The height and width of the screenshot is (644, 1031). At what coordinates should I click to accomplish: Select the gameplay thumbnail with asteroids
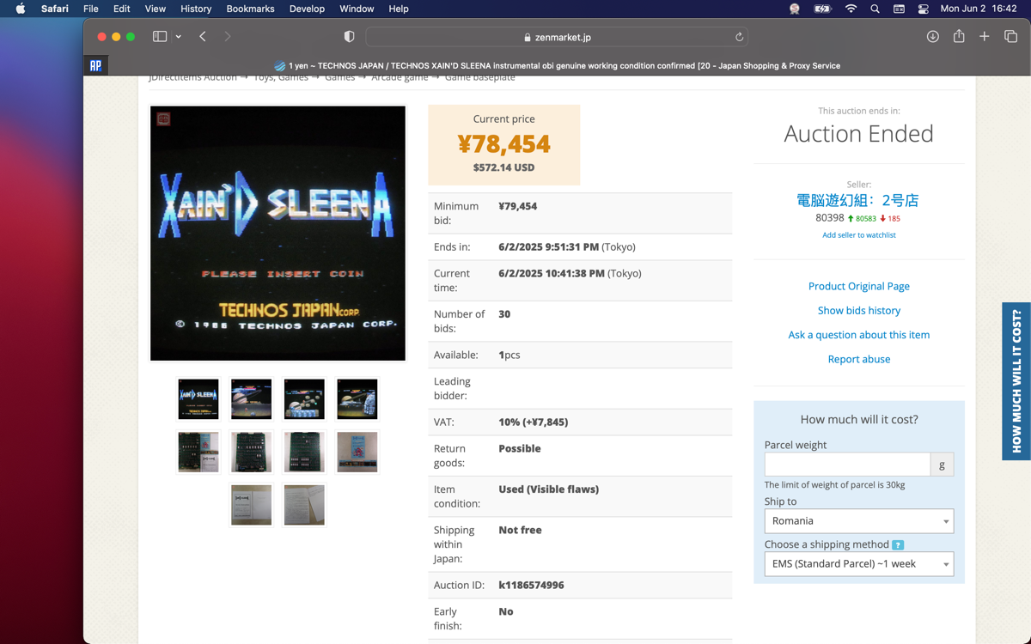click(304, 399)
